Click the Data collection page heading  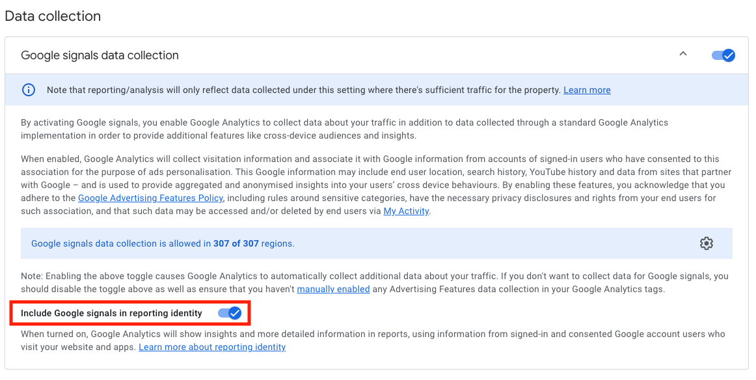(53, 16)
